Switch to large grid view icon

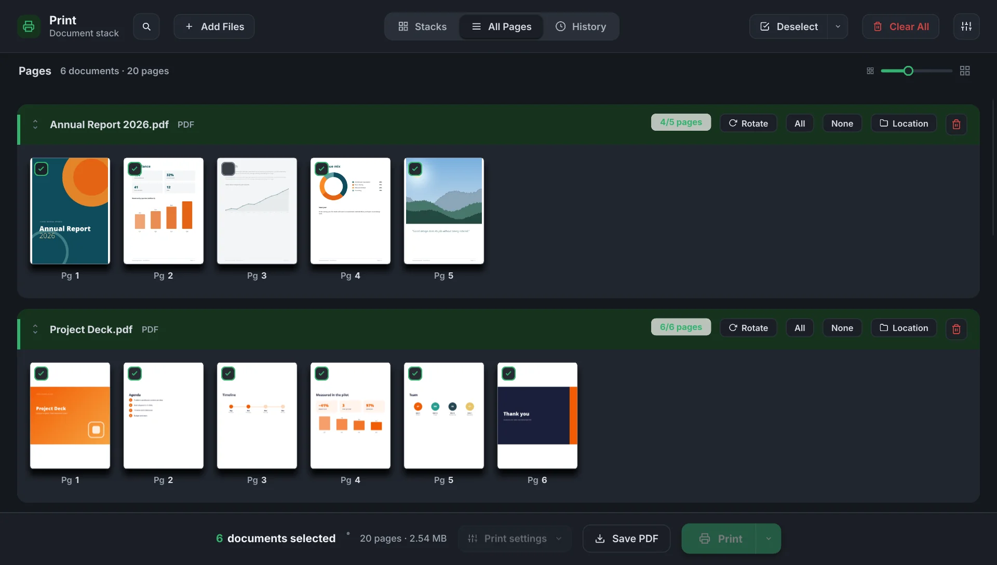point(965,71)
